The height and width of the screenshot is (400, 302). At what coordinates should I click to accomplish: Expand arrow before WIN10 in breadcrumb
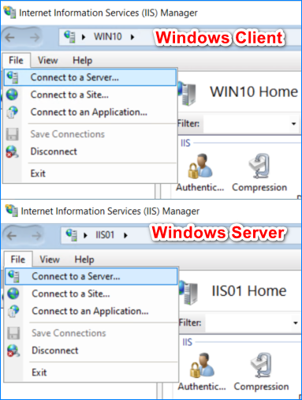[x=84, y=37]
